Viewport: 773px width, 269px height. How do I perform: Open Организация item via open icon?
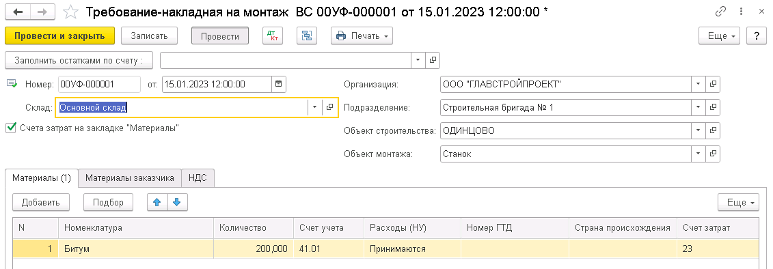click(713, 84)
